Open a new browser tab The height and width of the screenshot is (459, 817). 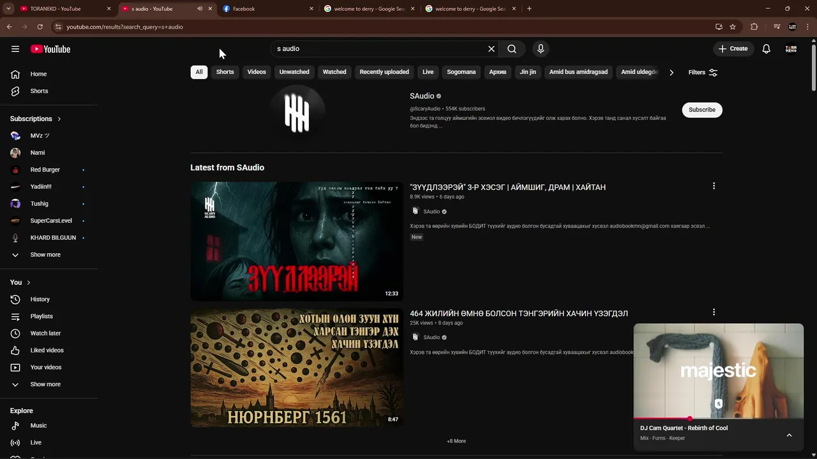(x=529, y=9)
